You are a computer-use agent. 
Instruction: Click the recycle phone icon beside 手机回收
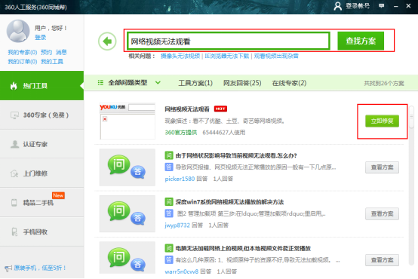coord(14,231)
